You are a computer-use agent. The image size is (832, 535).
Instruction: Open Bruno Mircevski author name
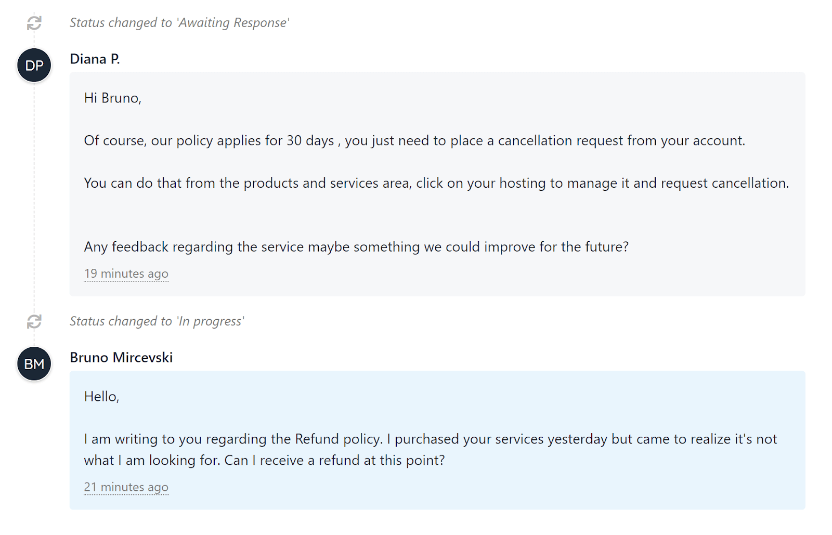pyautogui.click(x=121, y=357)
